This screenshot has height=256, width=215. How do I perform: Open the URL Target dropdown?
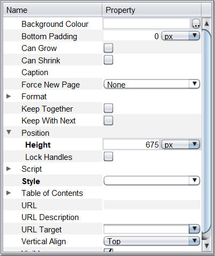tap(152, 229)
